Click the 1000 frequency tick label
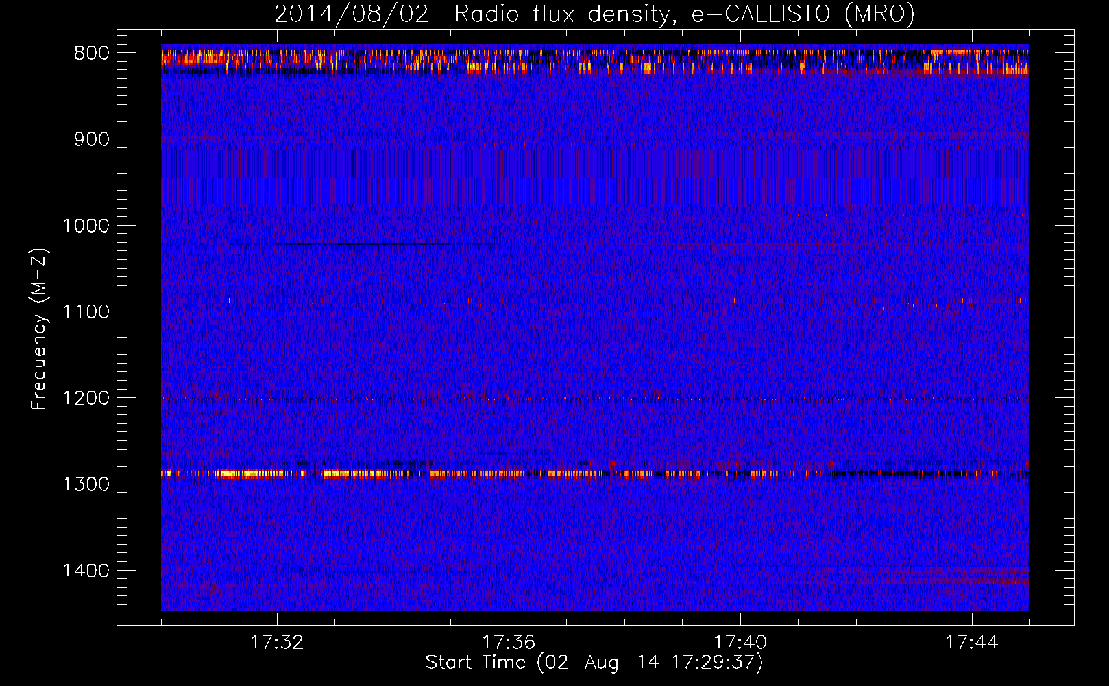The height and width of the screenshot is (686, 1109). coord(86,226)
